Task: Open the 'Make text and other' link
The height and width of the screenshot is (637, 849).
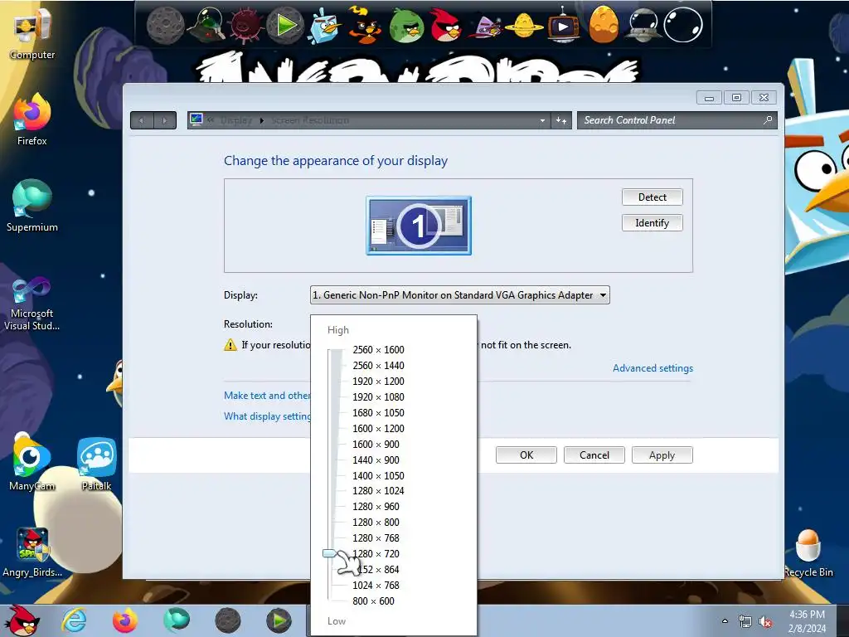Action: pos(267,396)
